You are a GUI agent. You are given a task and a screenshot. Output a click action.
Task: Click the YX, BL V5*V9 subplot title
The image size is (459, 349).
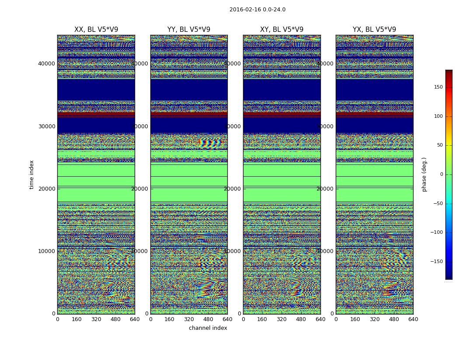[374, 30]
